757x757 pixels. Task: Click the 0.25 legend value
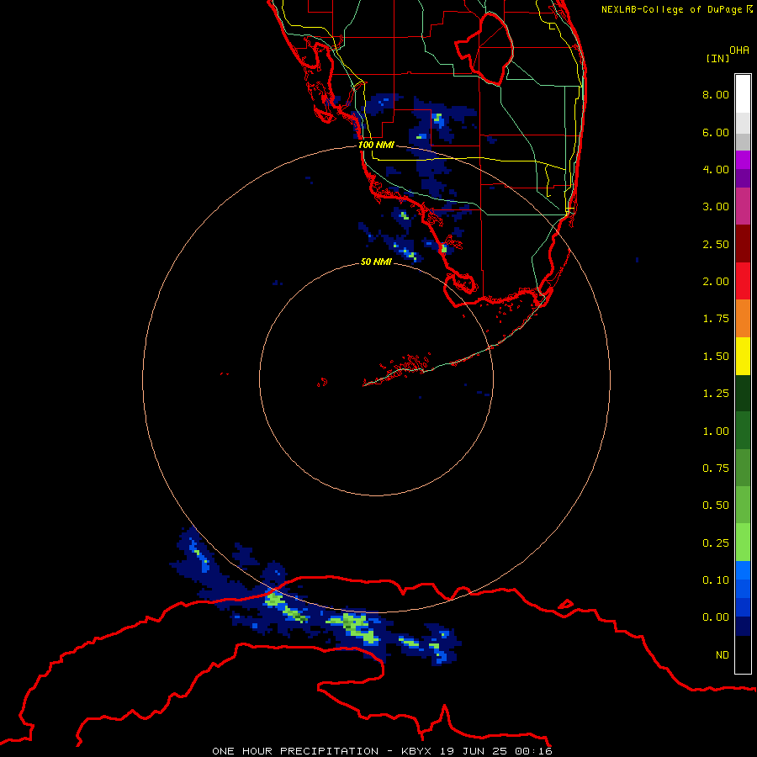click(x=716, y=543)
